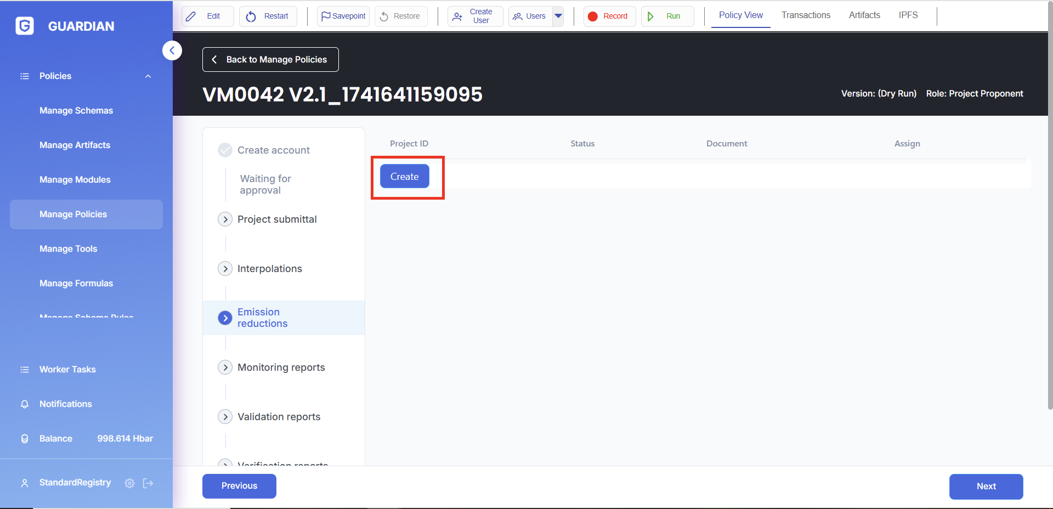Expand the Project submittal step

(x=225, y=219)
